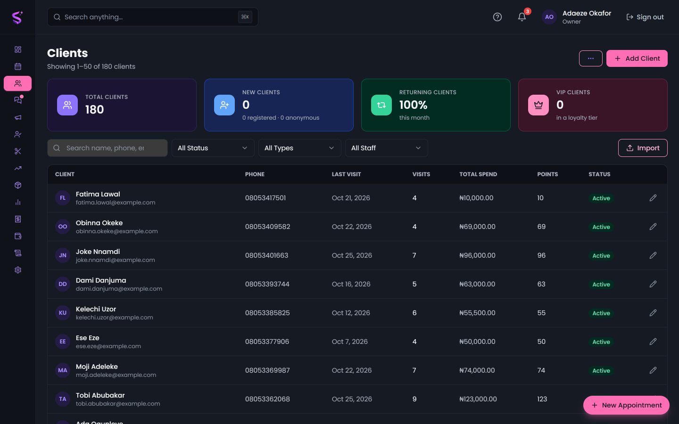The height and width of the screenshot is (424, 679).
Task: Edit Kelechi Uzor with the pencil icon
Action: coord(653,313)
